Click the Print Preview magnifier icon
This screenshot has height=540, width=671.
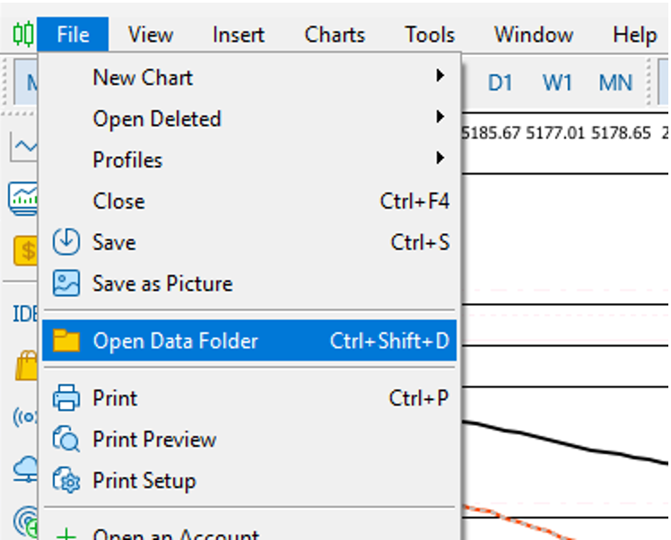[x=66, y=439]
